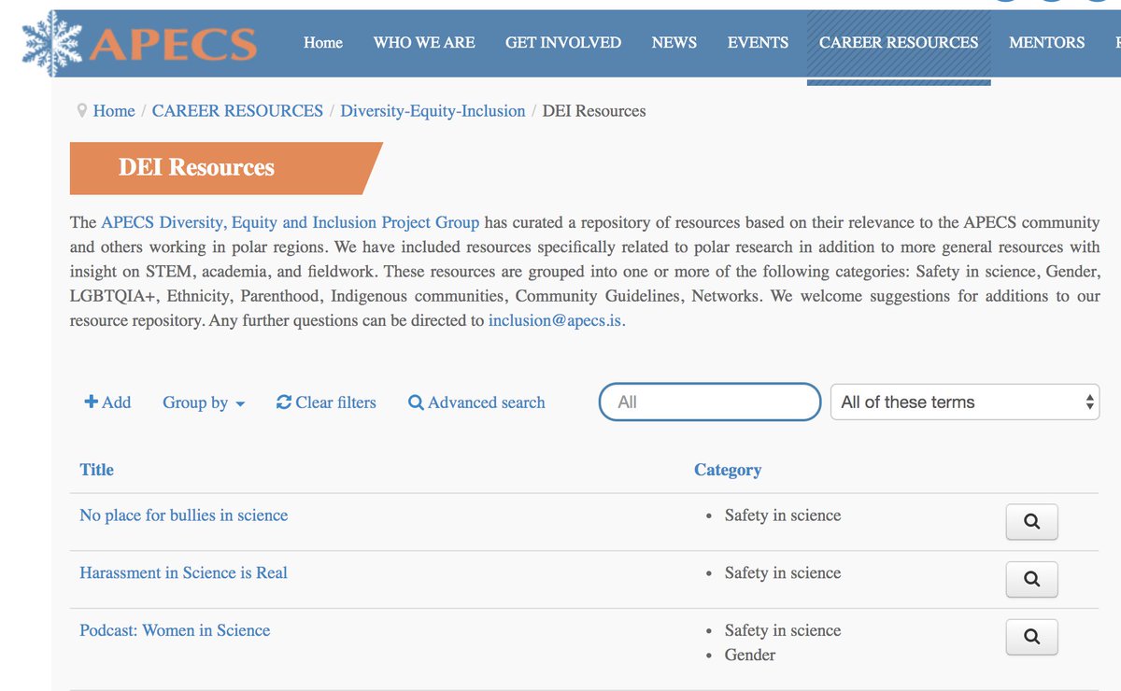1121x691 pixels.
Task: Click the All search input field
Action: 710,402
